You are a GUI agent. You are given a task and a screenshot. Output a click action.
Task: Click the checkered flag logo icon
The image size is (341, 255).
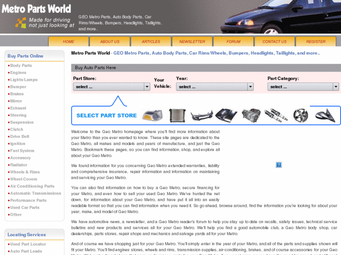pyautogui.click(x=21, y=23)
